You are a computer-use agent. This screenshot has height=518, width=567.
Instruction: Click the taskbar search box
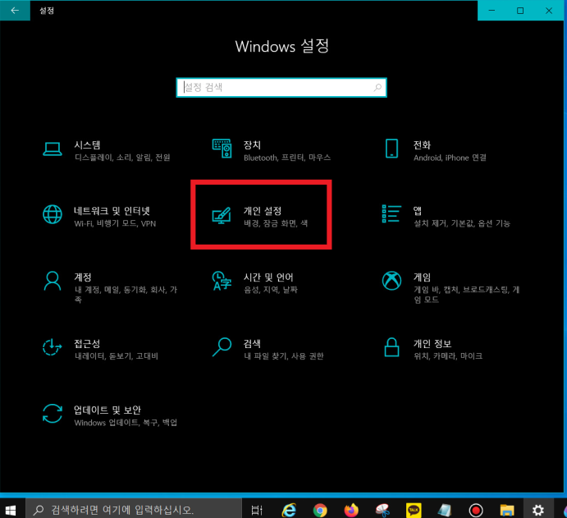pos(134,510)
